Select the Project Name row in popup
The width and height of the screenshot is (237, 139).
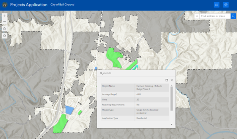135,88
